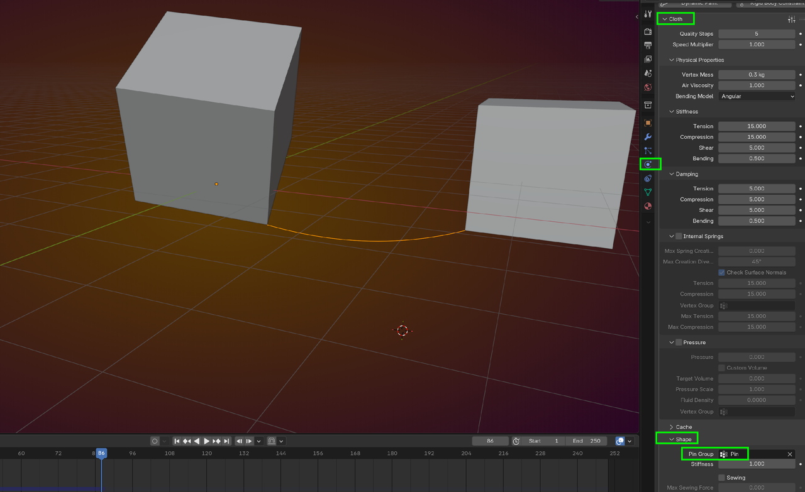Click the Shape Stiffness value field
This screenshot has width=805, height=492.
tap(757, 464)
